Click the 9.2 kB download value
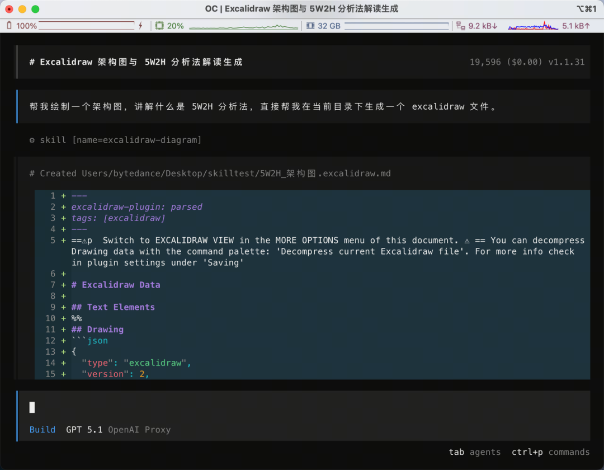 point(483,26)
